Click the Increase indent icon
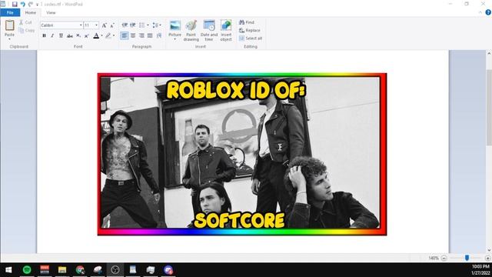 click(x=133, y=25)
